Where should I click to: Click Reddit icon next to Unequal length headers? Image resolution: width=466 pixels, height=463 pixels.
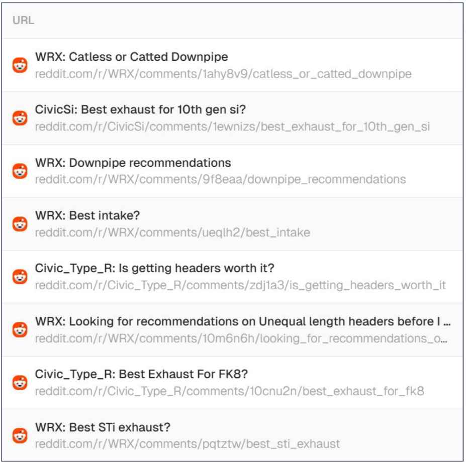pyautogui.click(x=20, y=329)
